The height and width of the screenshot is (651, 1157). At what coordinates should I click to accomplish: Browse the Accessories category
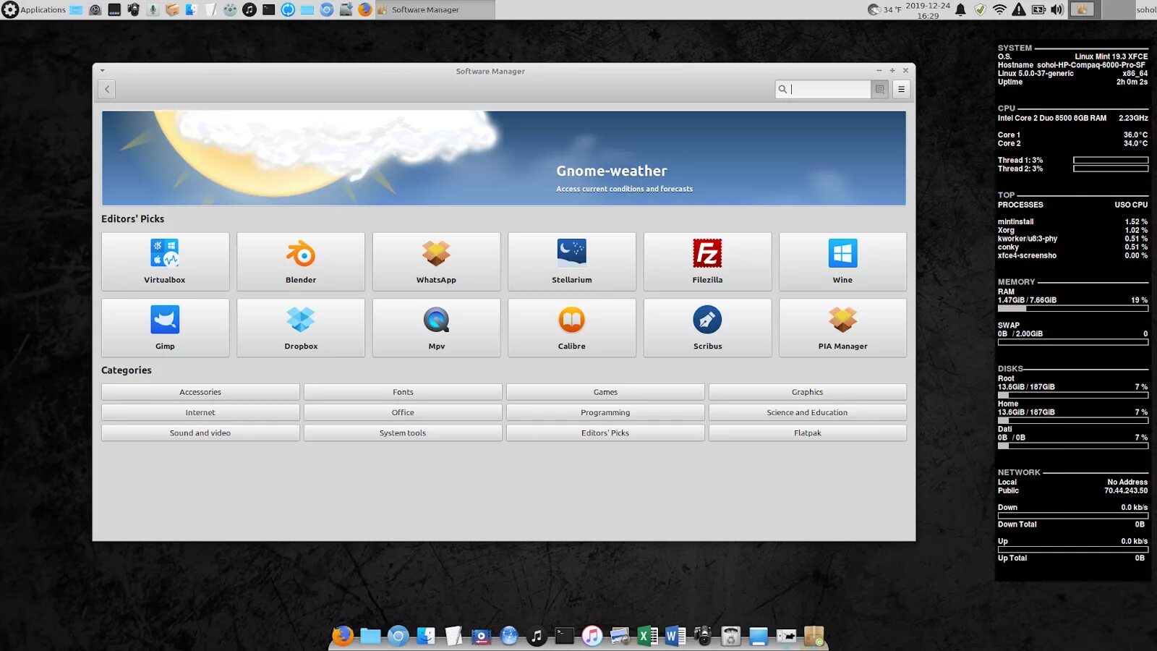pyautogui.click(x=200, y=392)
